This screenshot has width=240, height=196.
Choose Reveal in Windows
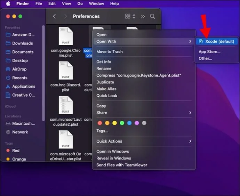click(114, 158)
